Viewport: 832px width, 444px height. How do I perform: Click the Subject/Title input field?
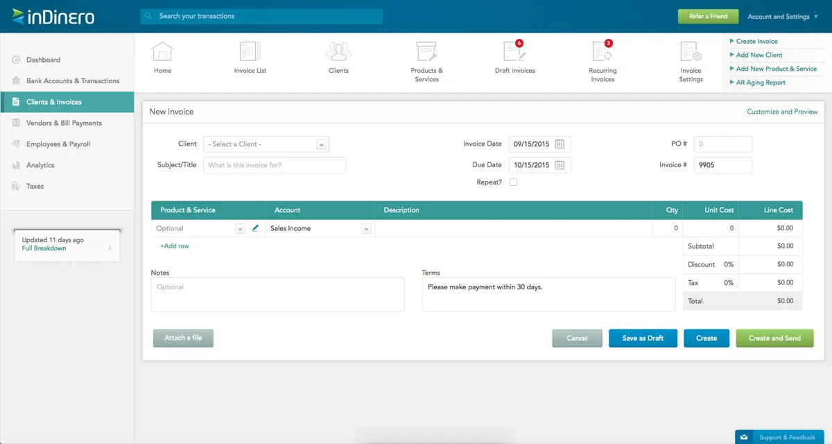tap(275, 165)
